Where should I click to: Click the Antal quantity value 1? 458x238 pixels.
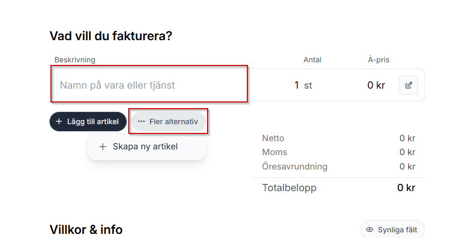point(297,85)
